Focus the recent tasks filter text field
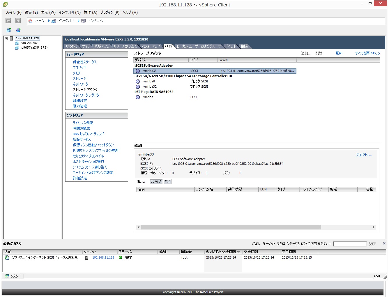The image size is (389, 297). coord(350,244)
